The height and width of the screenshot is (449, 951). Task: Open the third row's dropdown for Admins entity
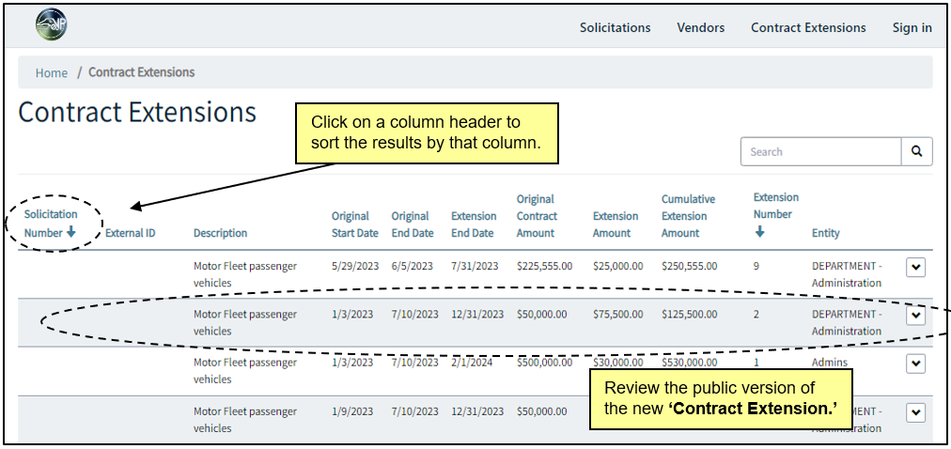click(x=915, y=364)
